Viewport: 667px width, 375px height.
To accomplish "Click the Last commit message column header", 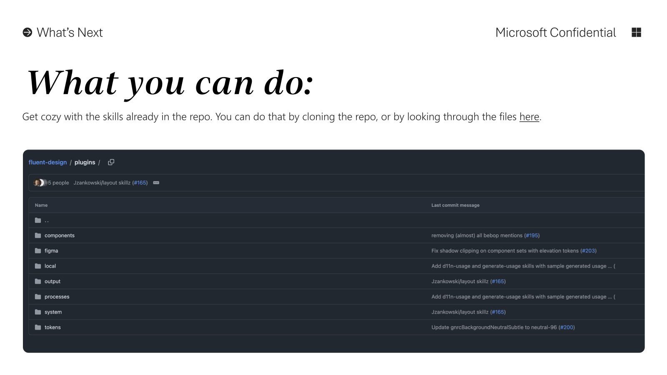I will click(455, 205).
